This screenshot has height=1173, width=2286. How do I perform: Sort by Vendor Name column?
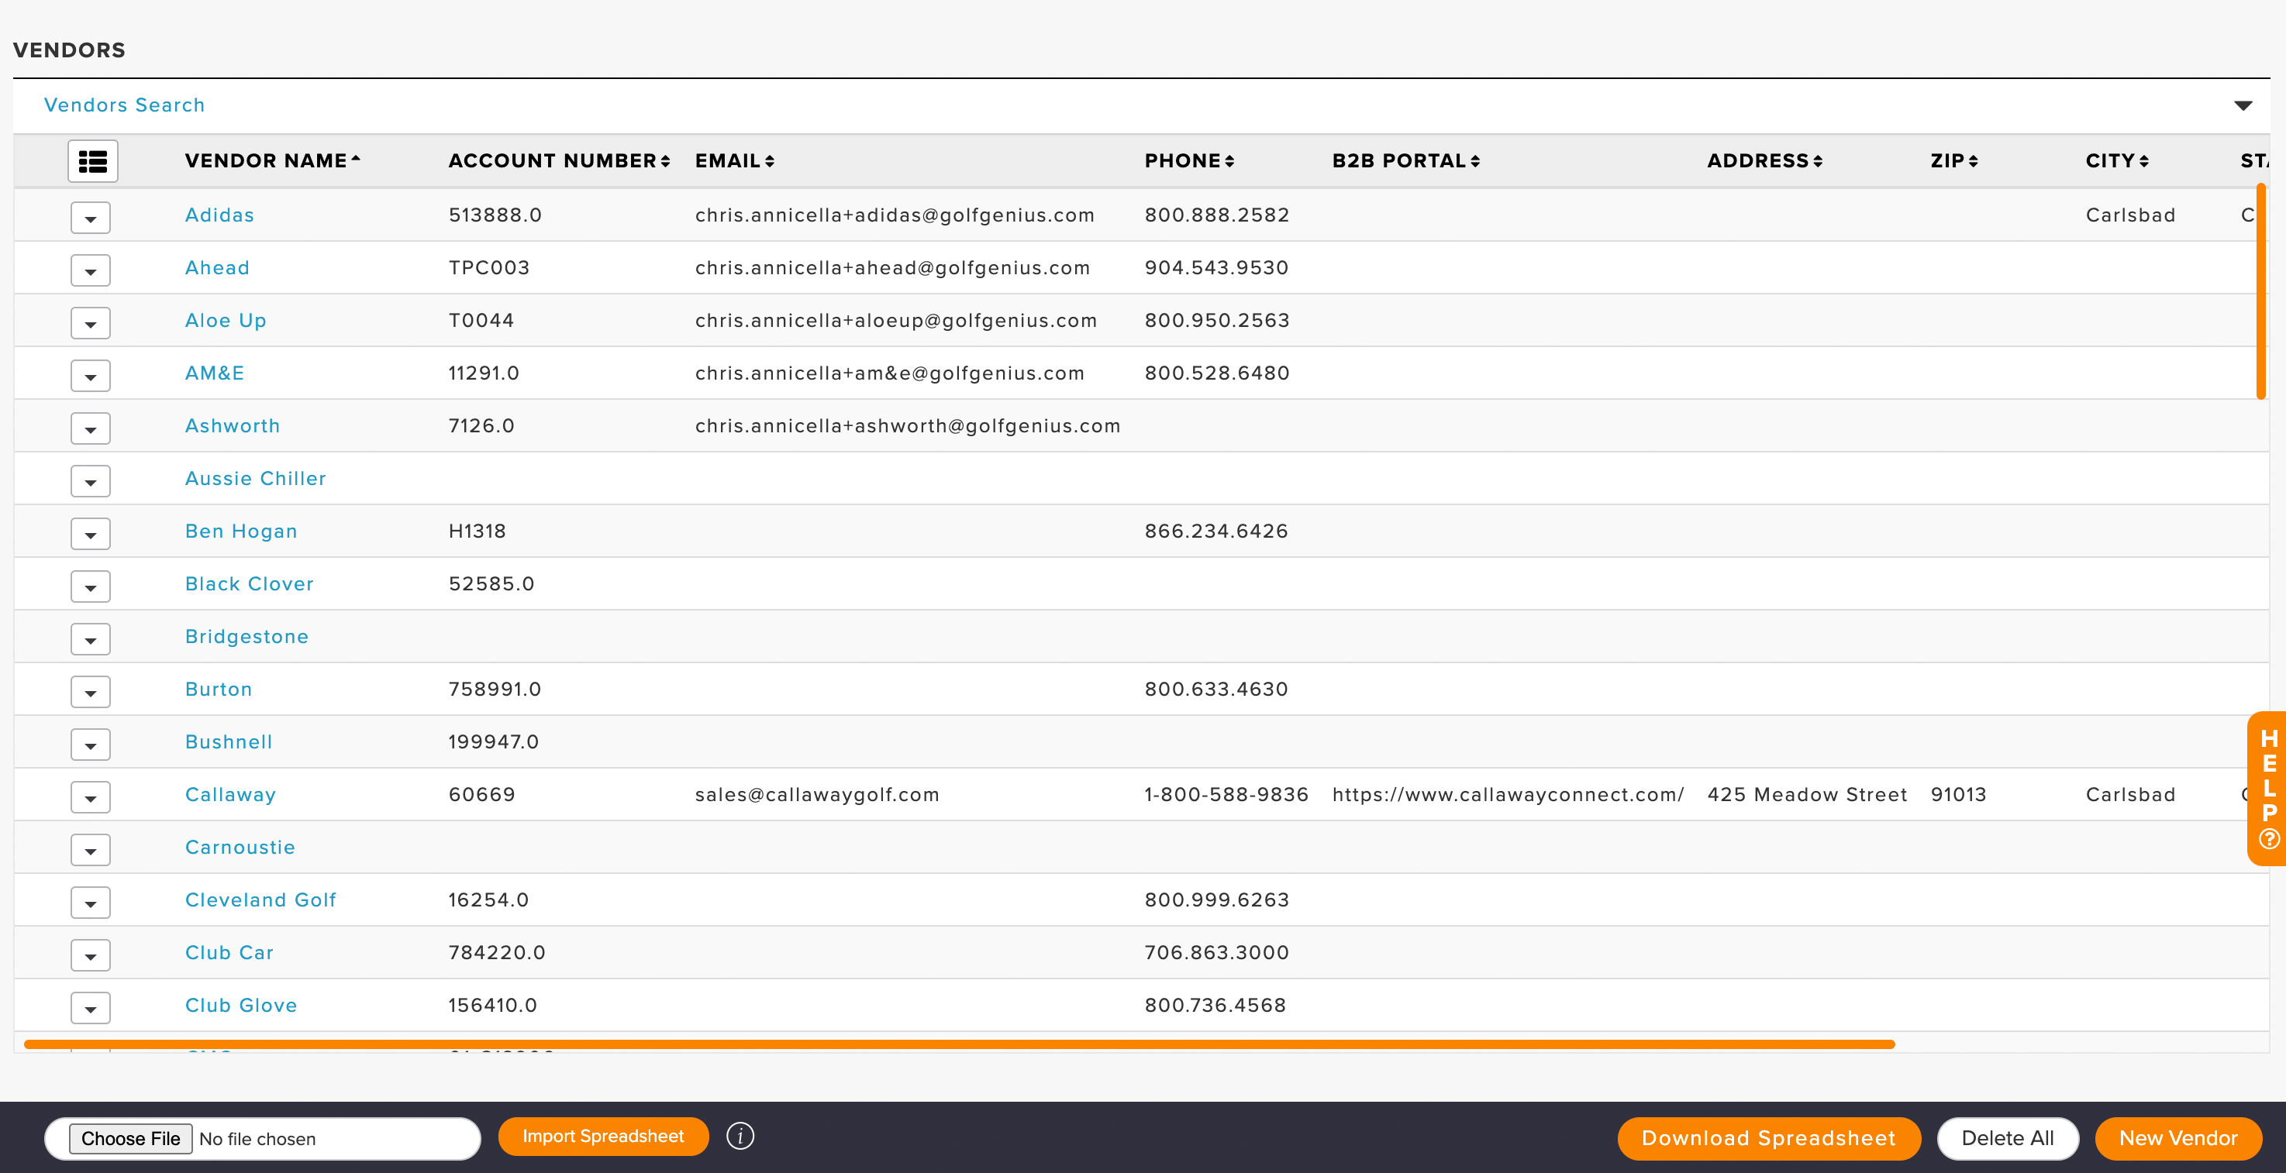(x=272, y=160)
